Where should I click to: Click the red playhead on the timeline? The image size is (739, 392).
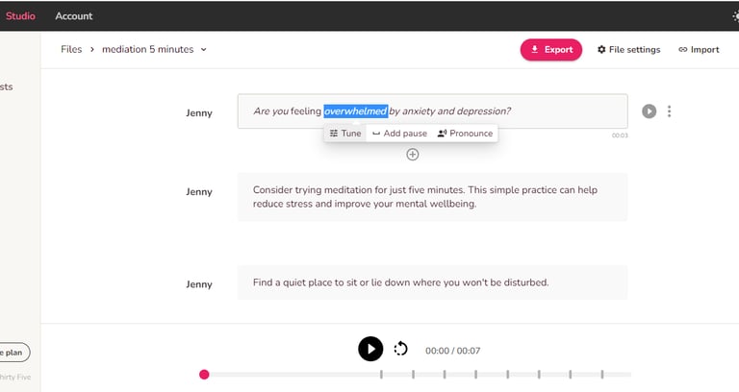[204, 375]
